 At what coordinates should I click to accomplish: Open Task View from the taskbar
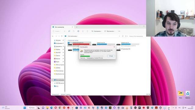click(39, 108)
